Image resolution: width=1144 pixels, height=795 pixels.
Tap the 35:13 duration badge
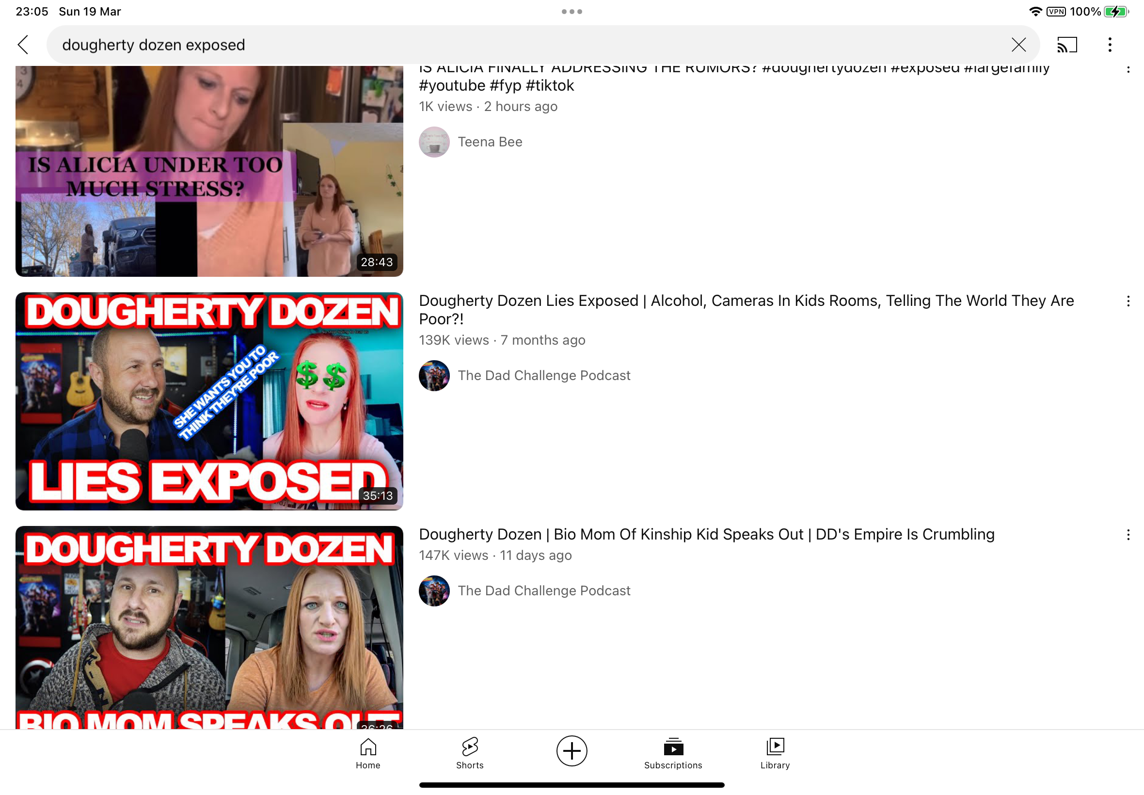point(378,495)
